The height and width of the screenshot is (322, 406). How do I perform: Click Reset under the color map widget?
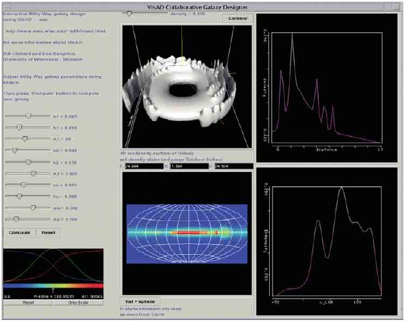(28, 303)
